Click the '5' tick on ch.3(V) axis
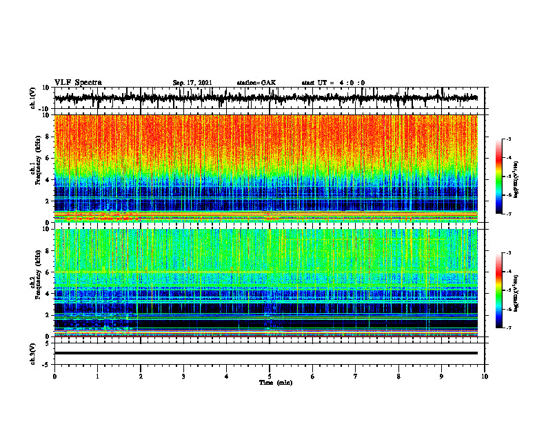This screenshot has height=422, width=546. coord(48,343)
